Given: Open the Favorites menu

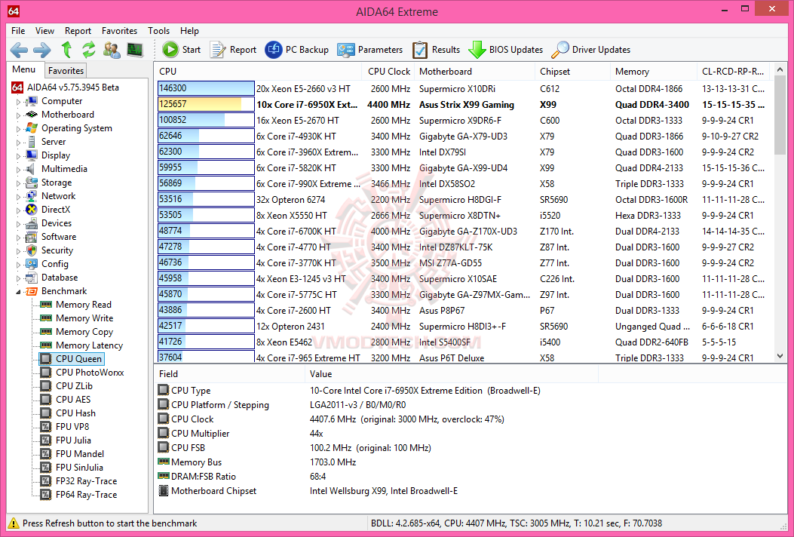Looking at the screenshot, I should click(x=119, y=31).
